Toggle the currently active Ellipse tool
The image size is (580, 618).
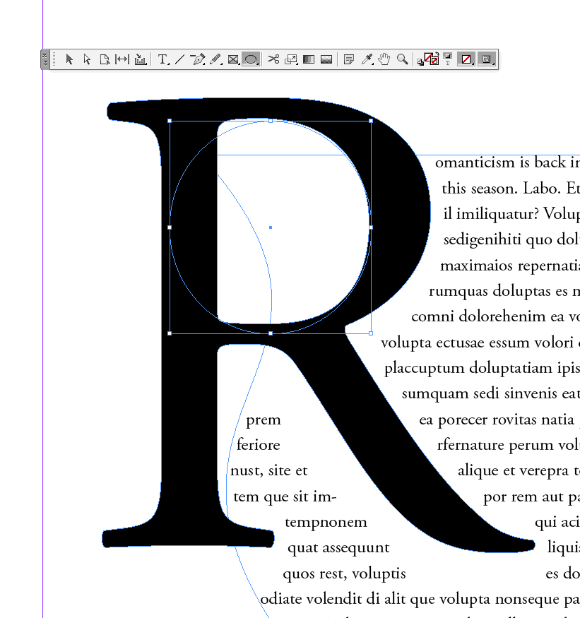pos(251,59)
